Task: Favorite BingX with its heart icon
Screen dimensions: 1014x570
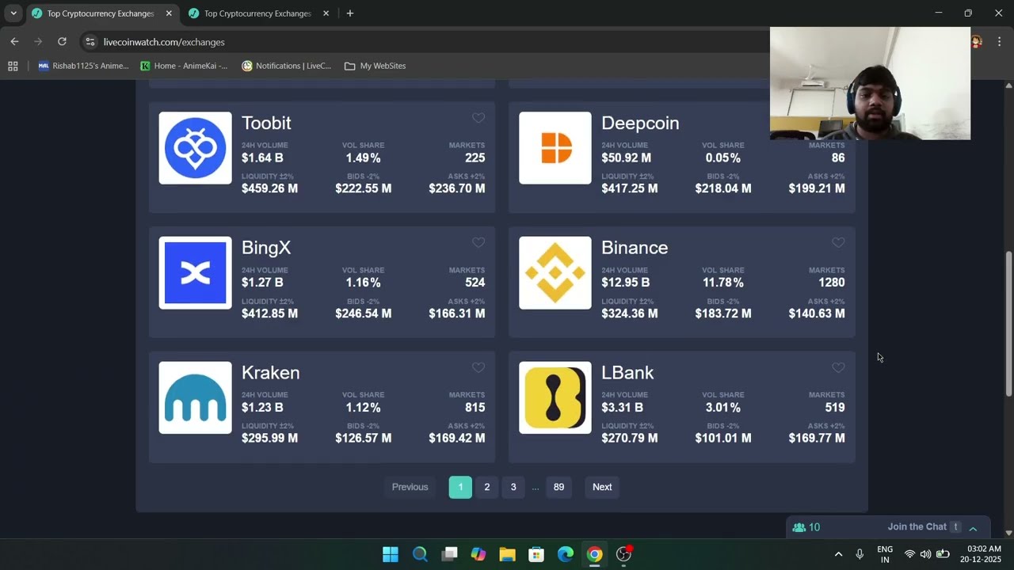Action: (478, 243)
